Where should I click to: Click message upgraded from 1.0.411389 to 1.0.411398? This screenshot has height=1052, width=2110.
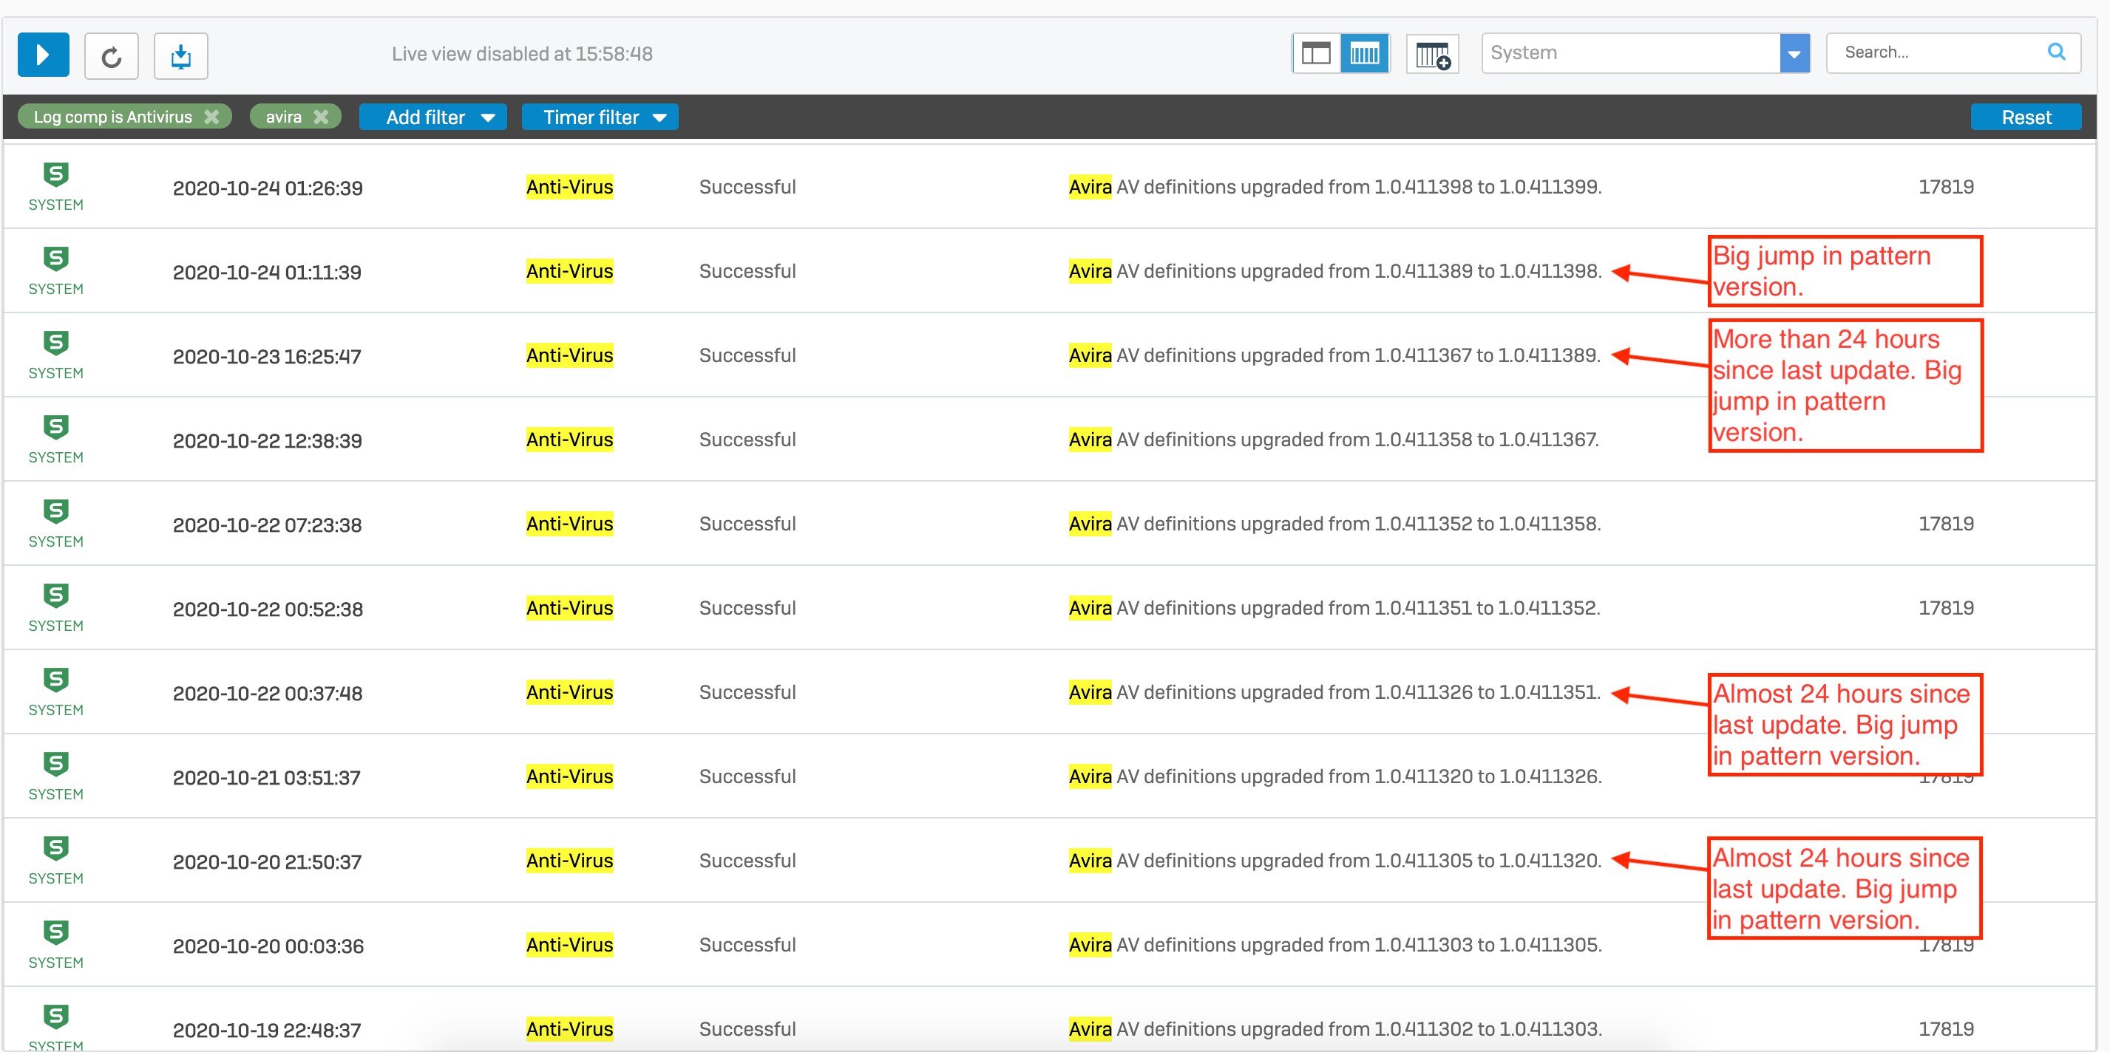pos(1335,272)
